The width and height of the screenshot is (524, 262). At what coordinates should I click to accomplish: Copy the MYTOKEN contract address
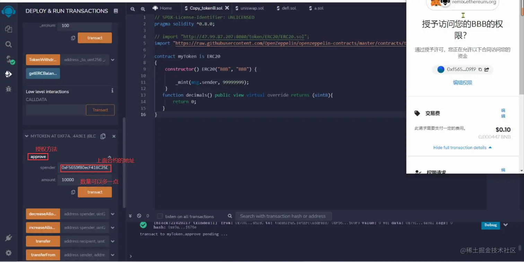coord(103,136)
